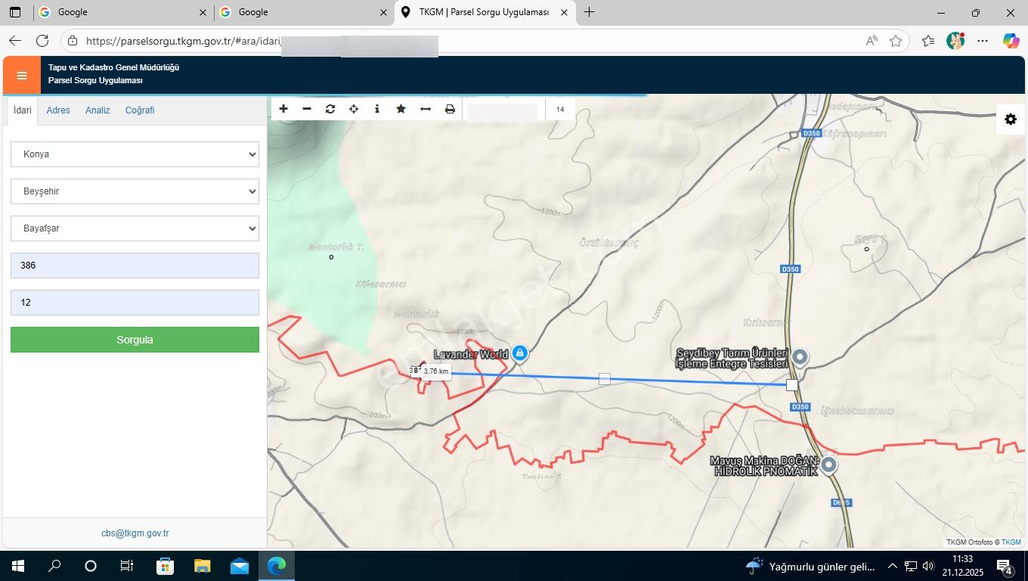Image resolution: width=1028 pixels, height=581 pixels.
Task: Open the Analiz tab
Action: coord(98,110)
